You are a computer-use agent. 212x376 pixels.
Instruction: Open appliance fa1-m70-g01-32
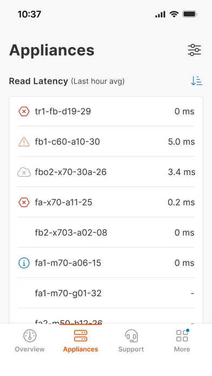[x=106, y=293]
